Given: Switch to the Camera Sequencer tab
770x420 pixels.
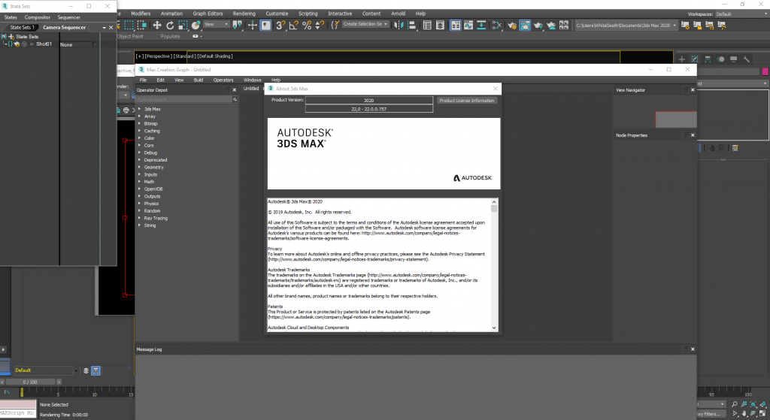Looking at the screenshot, I should pyautogui.click(x=65, y=28).
